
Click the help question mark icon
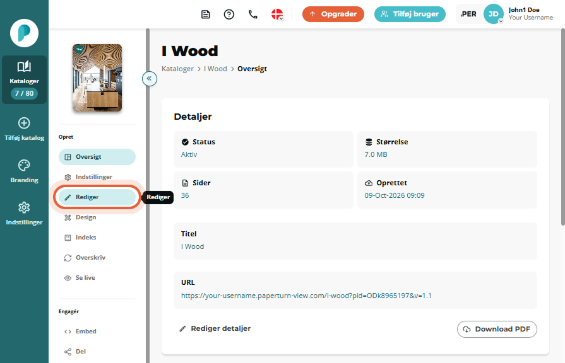229,14
